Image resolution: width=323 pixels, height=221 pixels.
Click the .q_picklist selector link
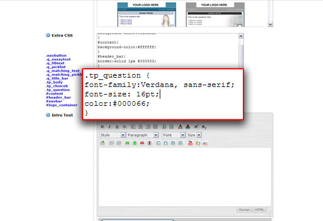pos(55,67)
